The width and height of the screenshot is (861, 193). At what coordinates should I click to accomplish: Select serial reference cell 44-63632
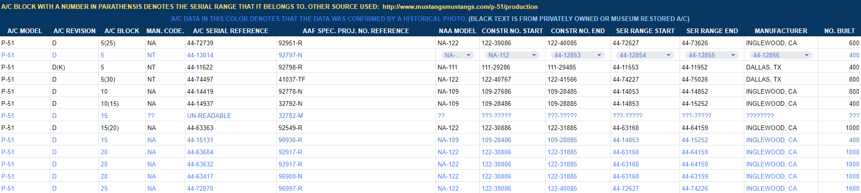[231, 164]
